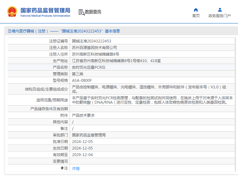Click the 型号规格 row label
238x177 pixels.
(60, 81)
